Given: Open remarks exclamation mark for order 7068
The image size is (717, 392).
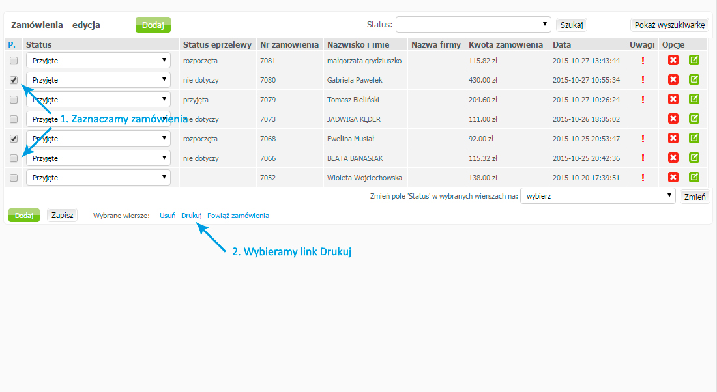Looking at the screenshot, I should 643,139.
